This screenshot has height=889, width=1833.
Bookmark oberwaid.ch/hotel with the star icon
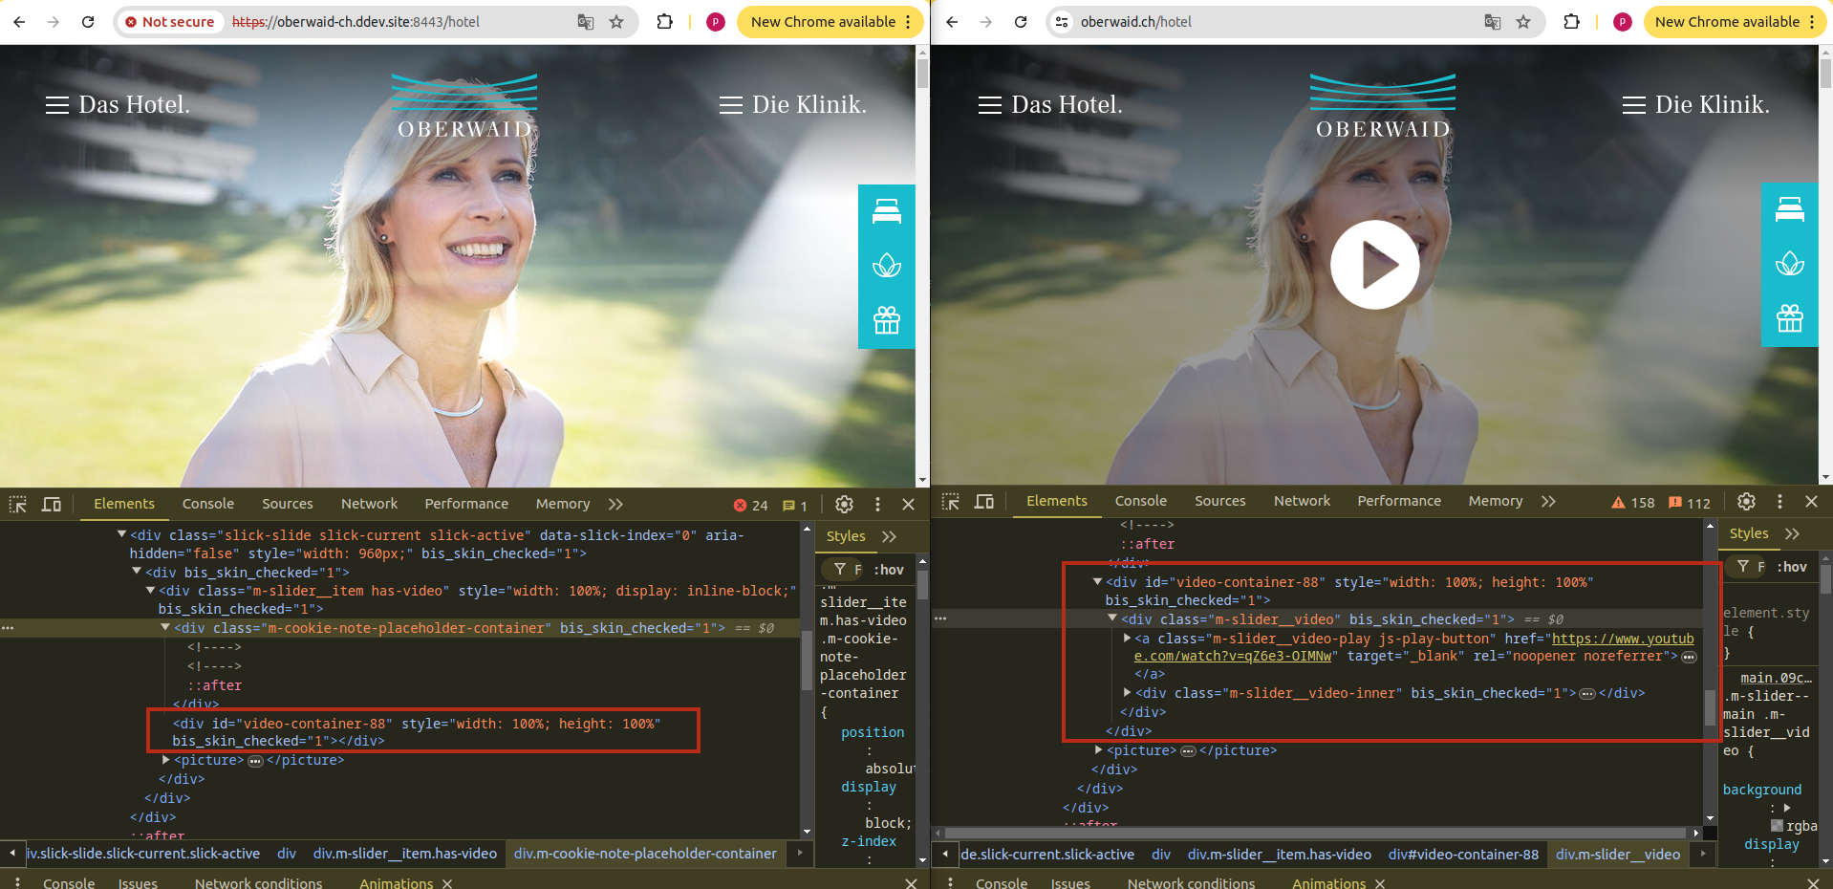[1523, 22]
